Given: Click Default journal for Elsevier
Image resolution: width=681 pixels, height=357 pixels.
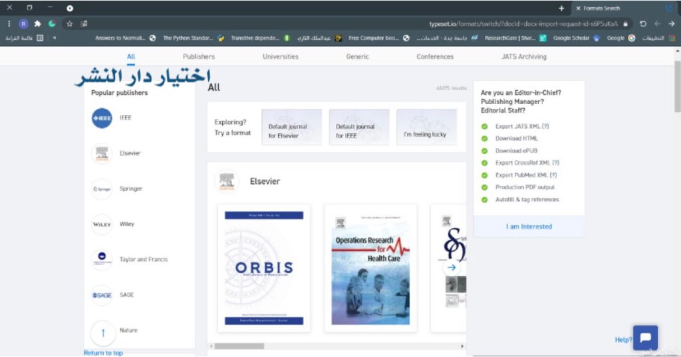Looking at the screenshot, I should 291,127.
